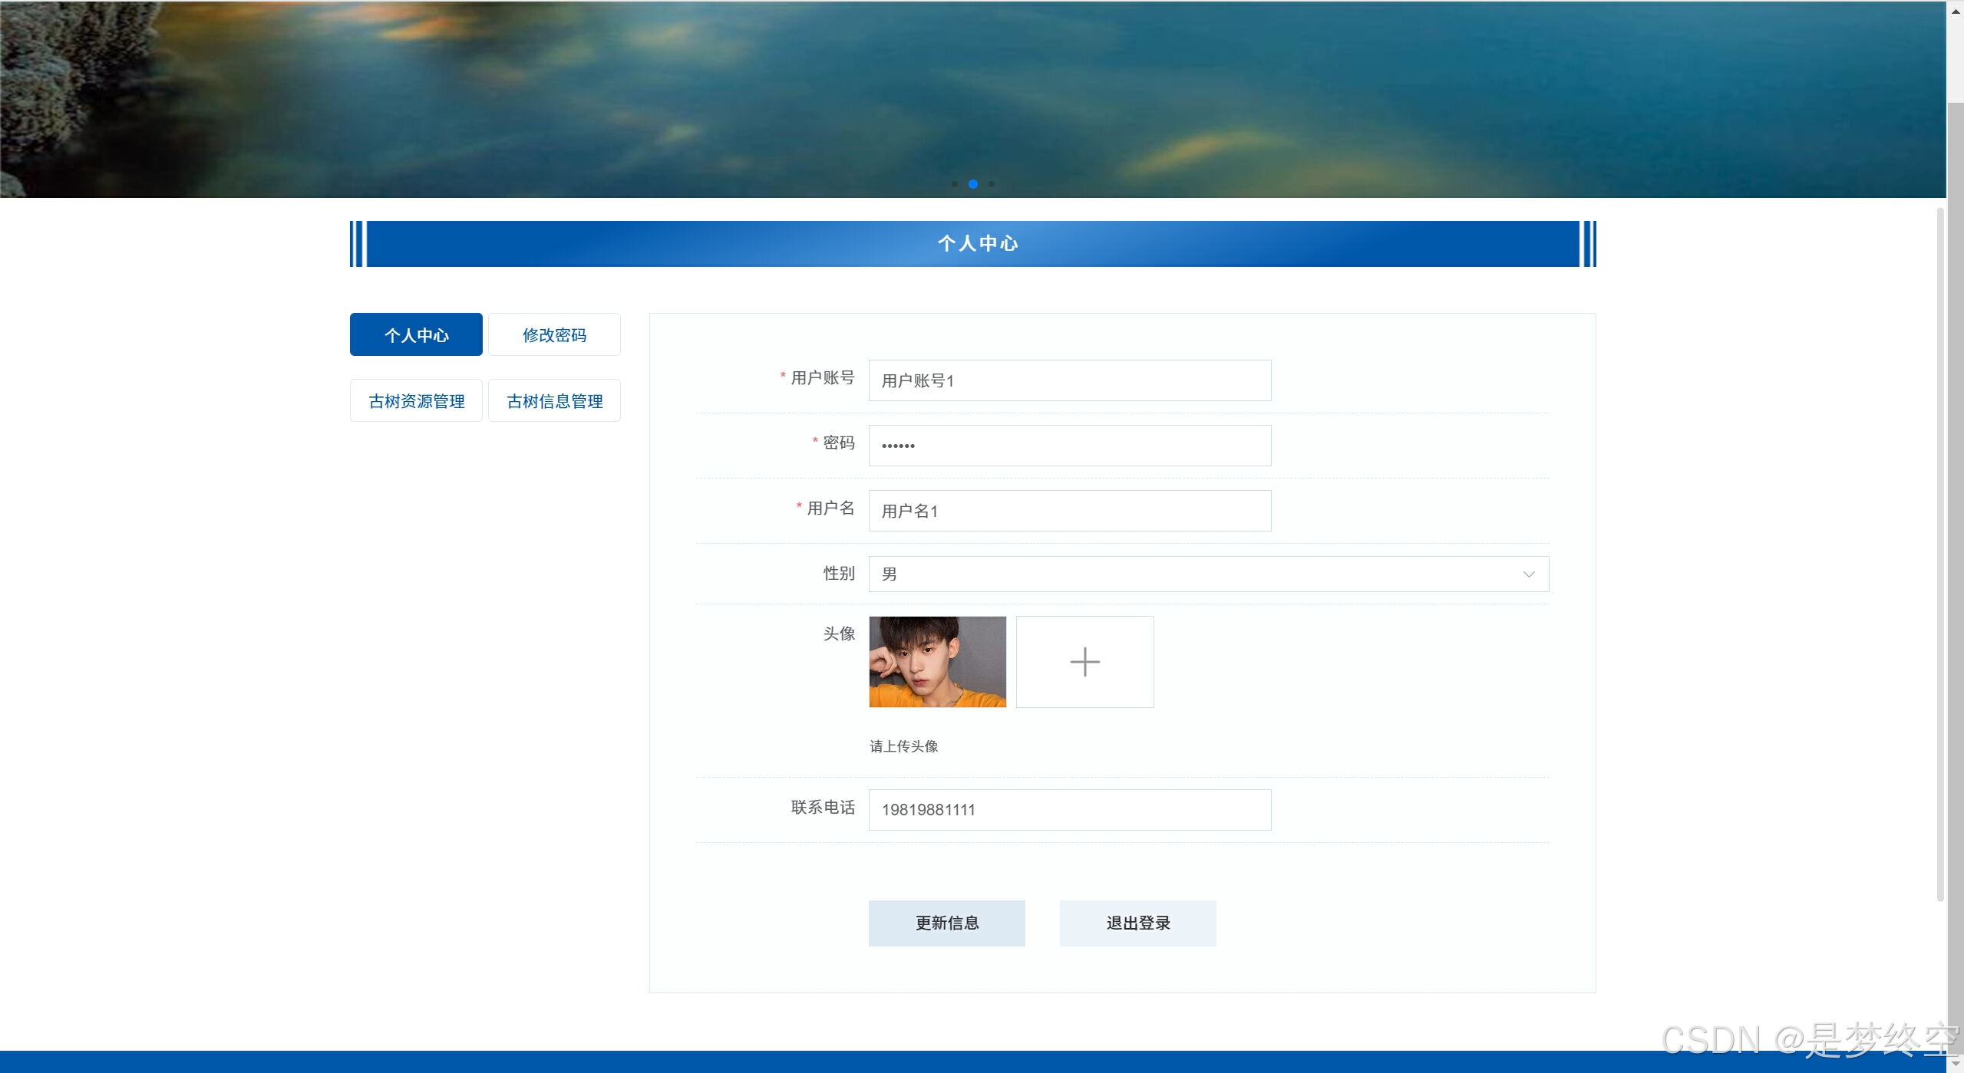This screenshot has height=1073, width=1964.
Task: Open the 个人中心 sidebar tab
Action: click(x=416, y=334)
